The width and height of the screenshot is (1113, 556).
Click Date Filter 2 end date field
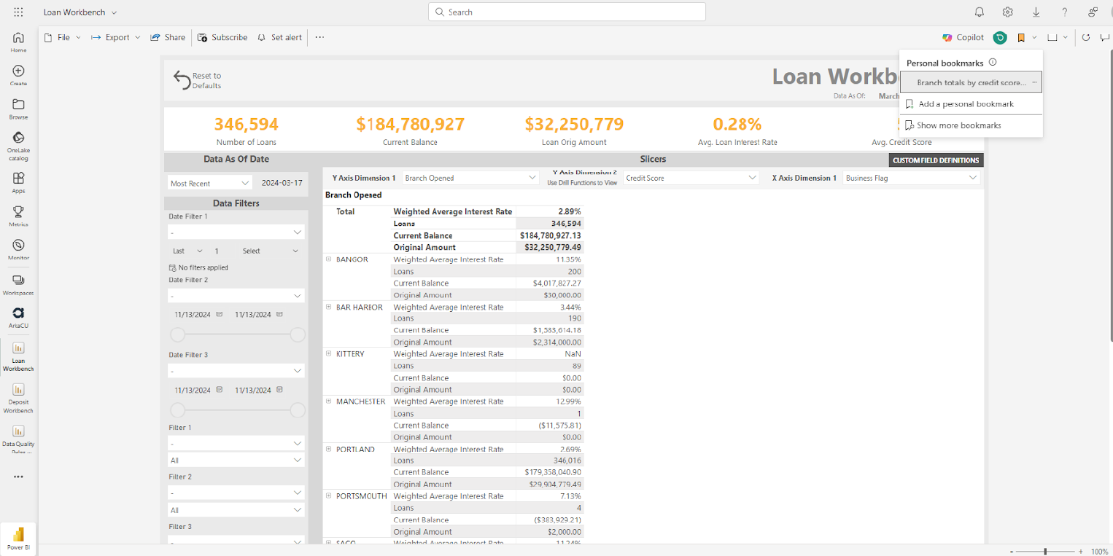coord(252,315)
